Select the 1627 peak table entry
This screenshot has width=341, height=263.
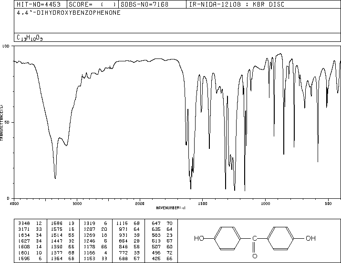(x=30, y=241)
